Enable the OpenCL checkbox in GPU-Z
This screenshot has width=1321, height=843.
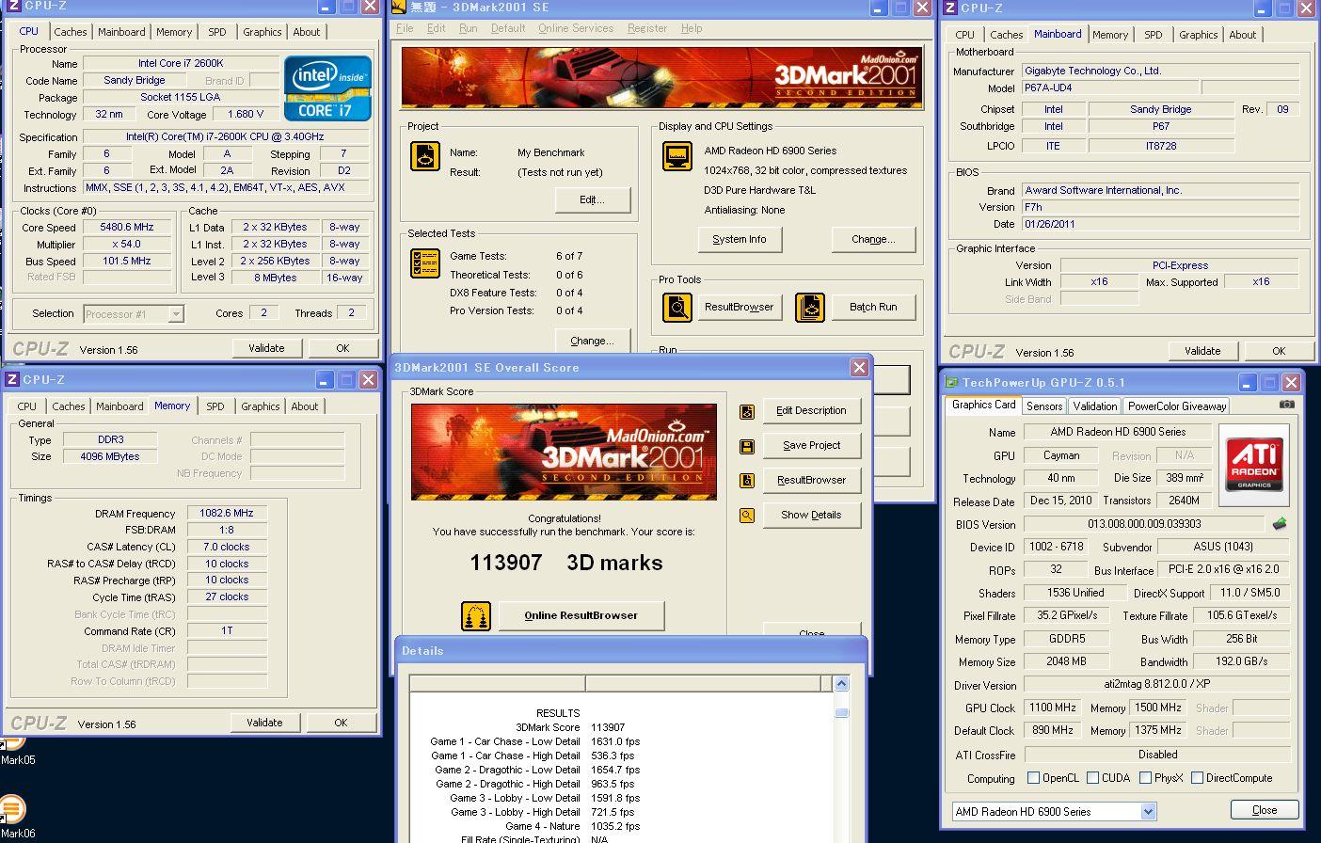[x=1033, y=778]
